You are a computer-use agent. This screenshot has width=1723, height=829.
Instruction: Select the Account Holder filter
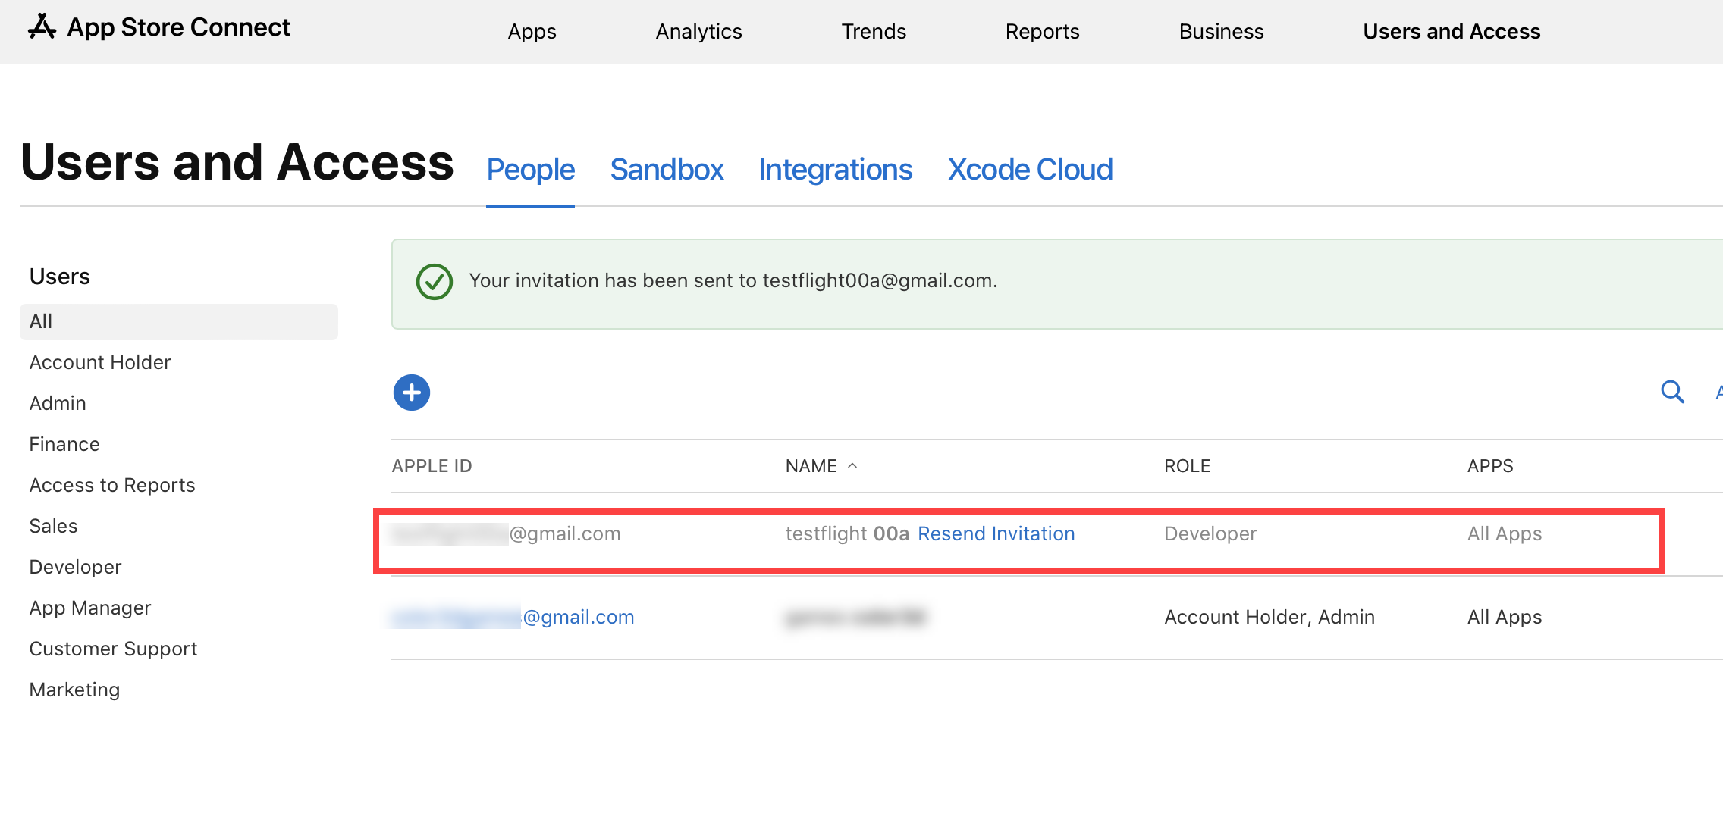[99, 362]
